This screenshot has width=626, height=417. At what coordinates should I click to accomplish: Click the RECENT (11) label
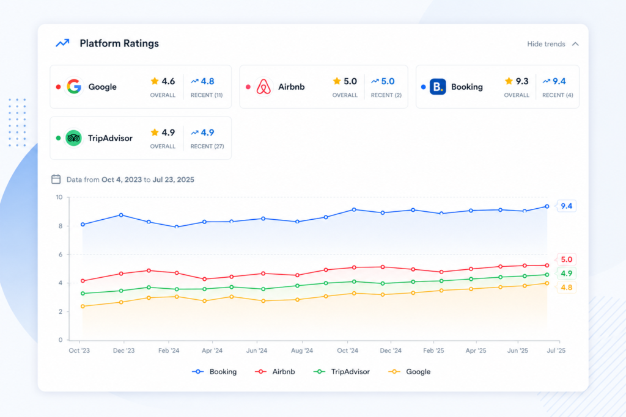207,95
